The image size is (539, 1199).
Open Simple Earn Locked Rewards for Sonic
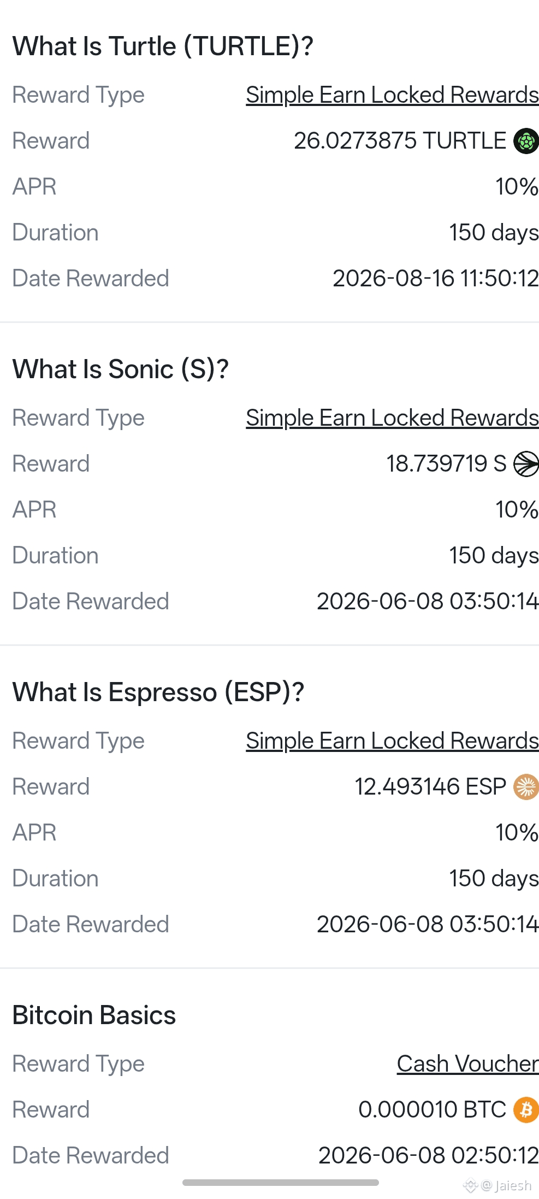pyautogui.click(x=392, y=418)
